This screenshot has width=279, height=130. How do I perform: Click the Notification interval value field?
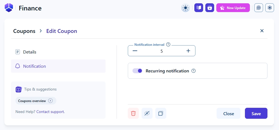(162, 51)
